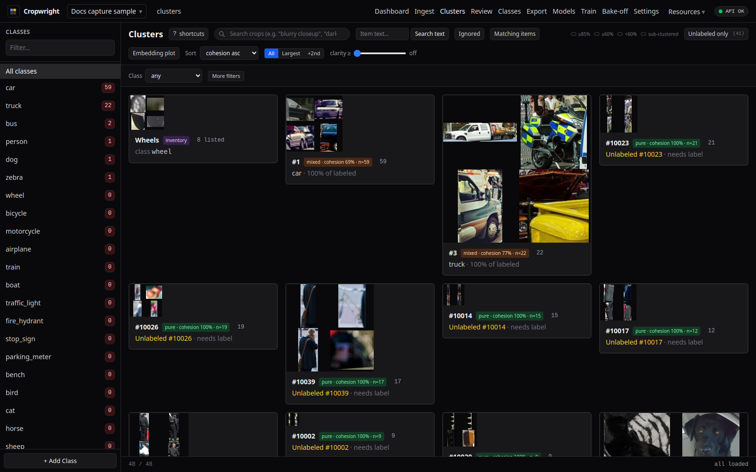Go to the Dashboard page

tap(392, 11)
